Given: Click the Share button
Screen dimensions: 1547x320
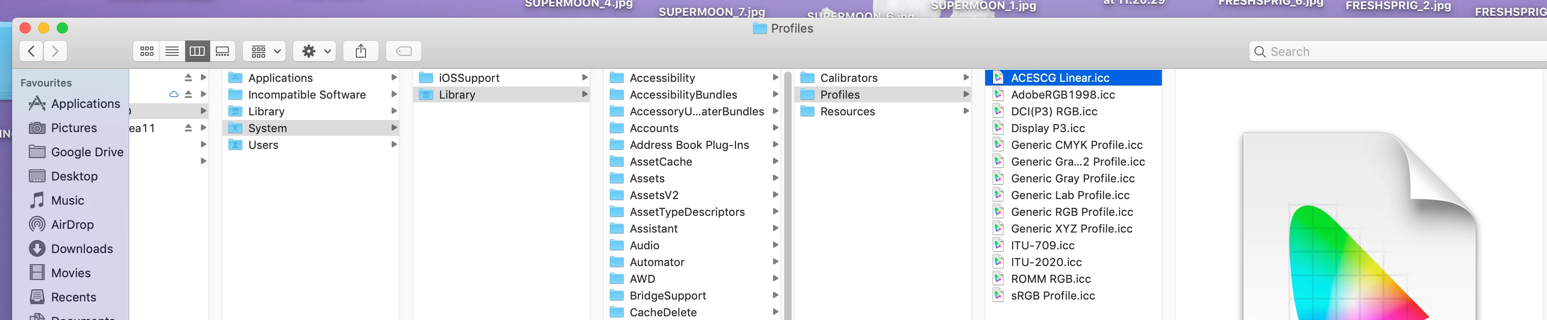Looking at the screenshot, I should click(361, 52).
